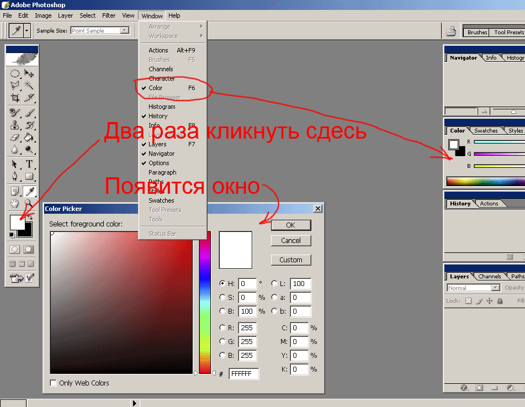Click the lock all padlock icon

pyautogui.click(x=500, y=301)
